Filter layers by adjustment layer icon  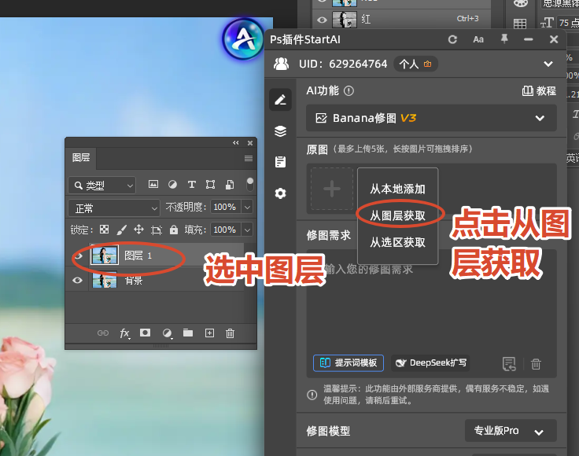point(172,184)
